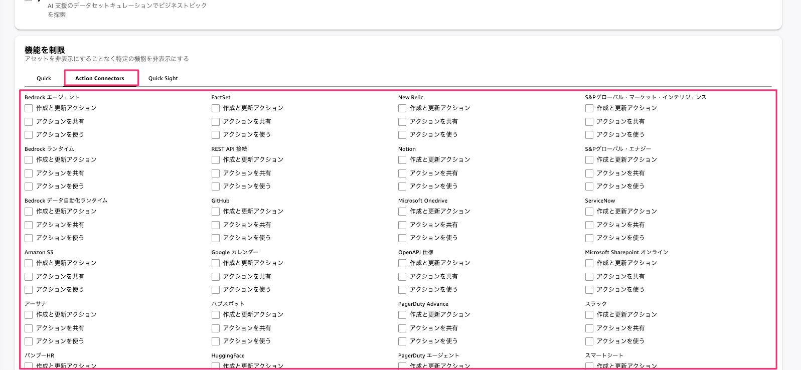
Task: Toggle アクションを共有 under ServiceNow
Action: point(589,225)
